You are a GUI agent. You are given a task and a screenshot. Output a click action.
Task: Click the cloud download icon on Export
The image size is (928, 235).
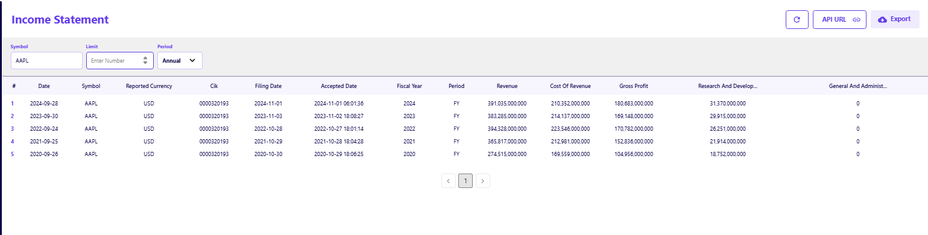pyautogui.click(x=882, y=19)
